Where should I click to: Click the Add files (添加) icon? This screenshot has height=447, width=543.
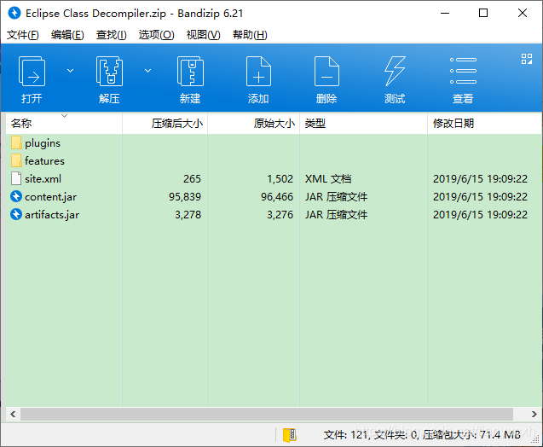258,72
